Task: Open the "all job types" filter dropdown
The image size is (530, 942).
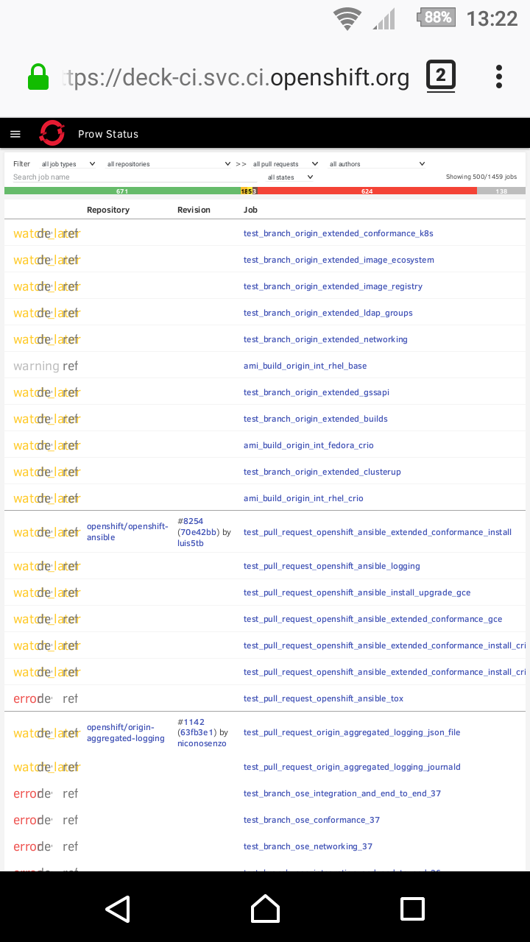Action: click(x=68, y=164)
